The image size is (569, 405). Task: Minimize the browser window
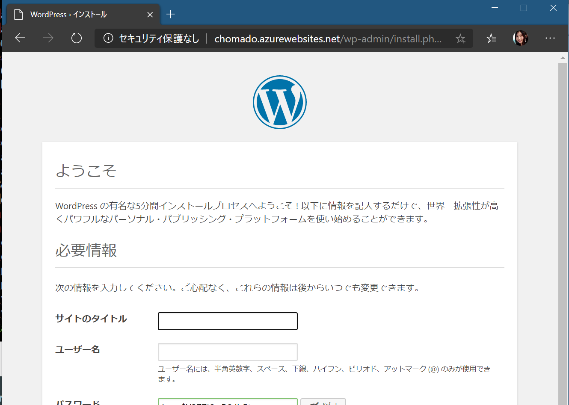click(495, 8)
